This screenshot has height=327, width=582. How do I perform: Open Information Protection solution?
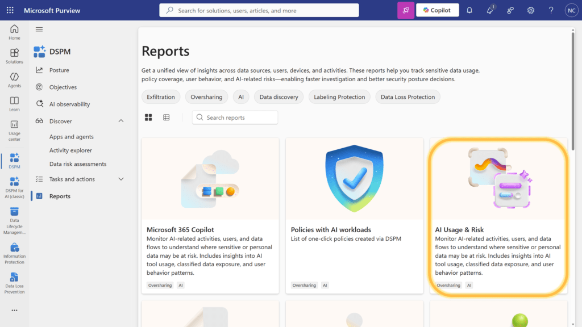14,253
